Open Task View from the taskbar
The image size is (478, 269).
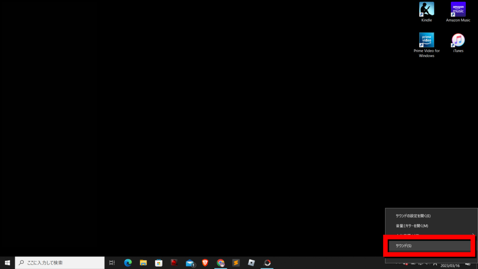(x=112, y=263)
